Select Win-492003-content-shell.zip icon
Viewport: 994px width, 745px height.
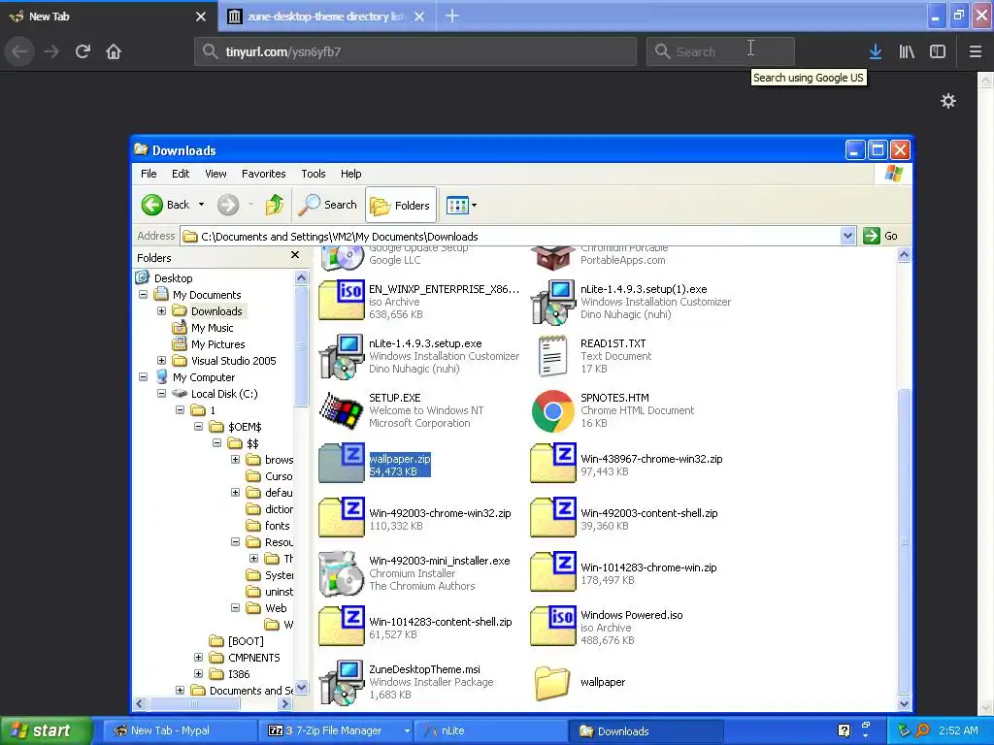pyautogui.click(x=553, y=518)
